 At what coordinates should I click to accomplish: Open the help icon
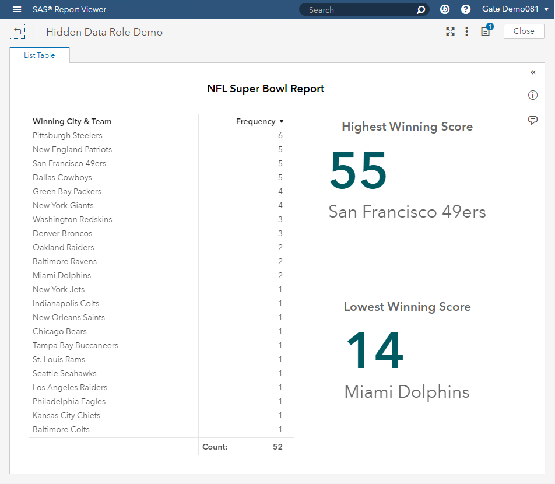coord(465,9)
